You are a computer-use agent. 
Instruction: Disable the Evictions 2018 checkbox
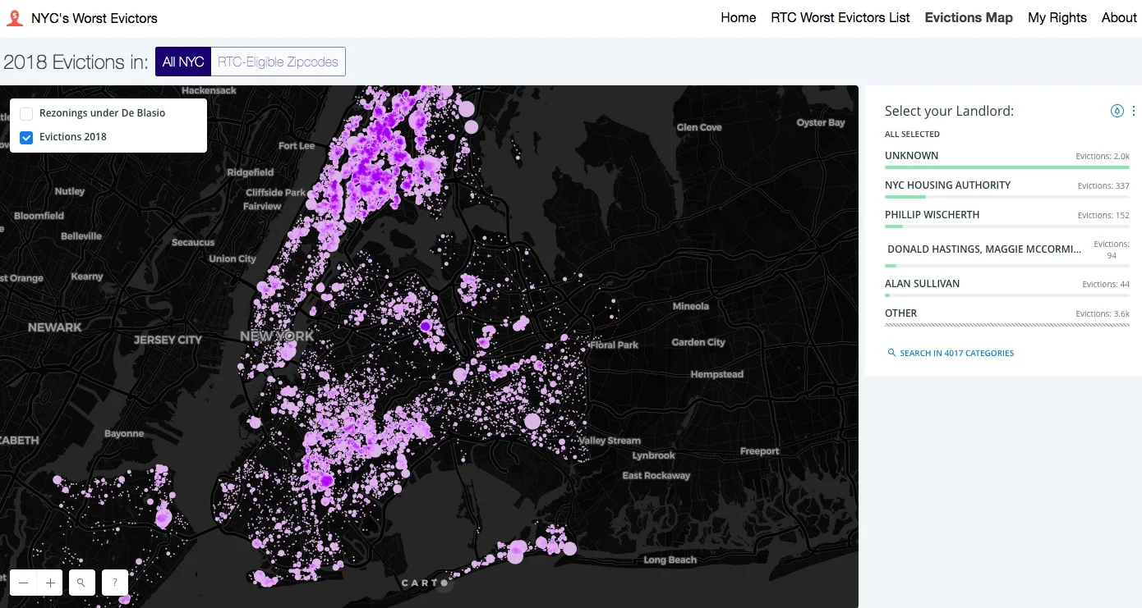tap(25, 137)
